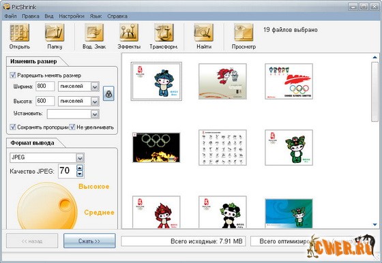Open the Язык menu

(95, 16)
